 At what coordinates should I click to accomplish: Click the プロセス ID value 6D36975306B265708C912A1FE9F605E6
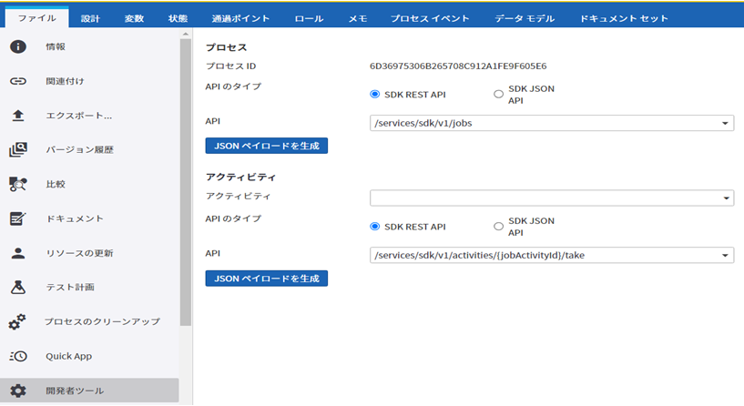click(458, 66)
